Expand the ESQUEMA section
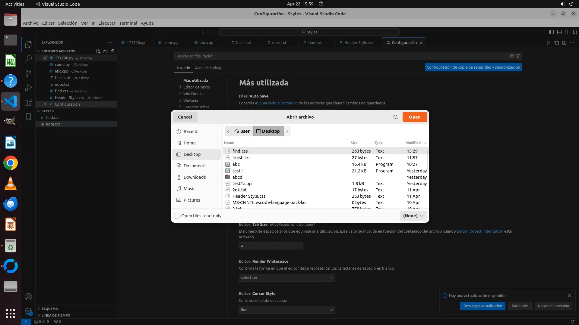The image size is (579, 325). coord(50,309)
